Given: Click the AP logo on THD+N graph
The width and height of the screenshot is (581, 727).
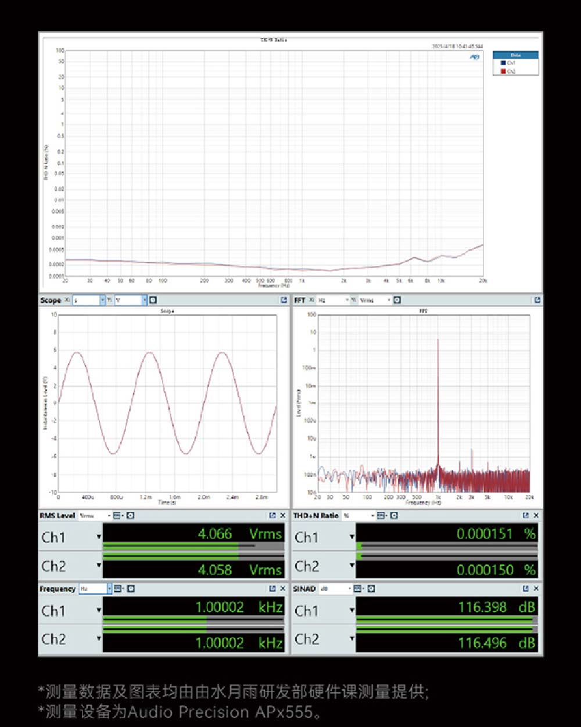Looking at the screenshot, I should point(475,57).
